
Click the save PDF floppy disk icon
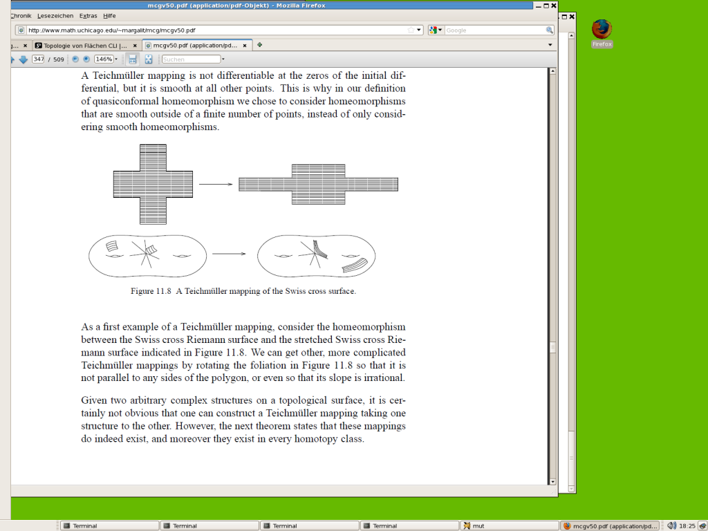(132, 59)
